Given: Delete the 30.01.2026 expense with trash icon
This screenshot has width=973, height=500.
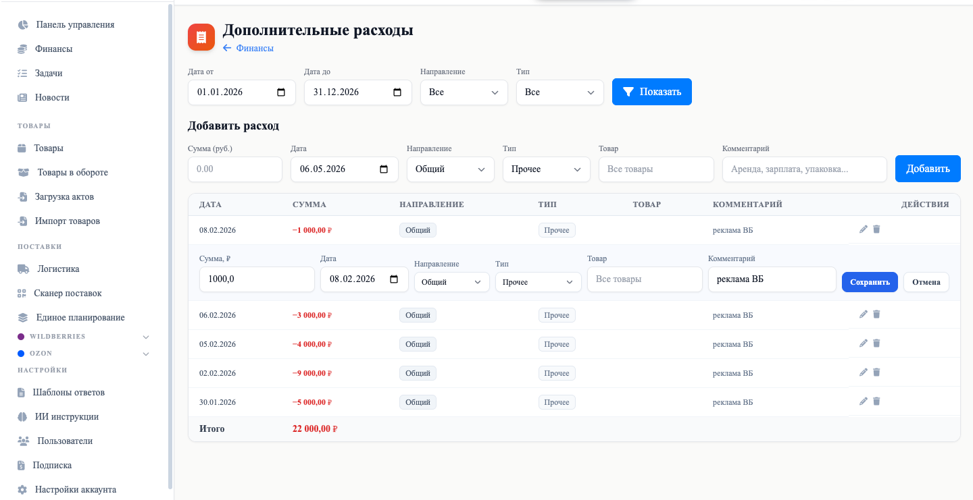Looking at the screenshot, I should pos(876,401).
